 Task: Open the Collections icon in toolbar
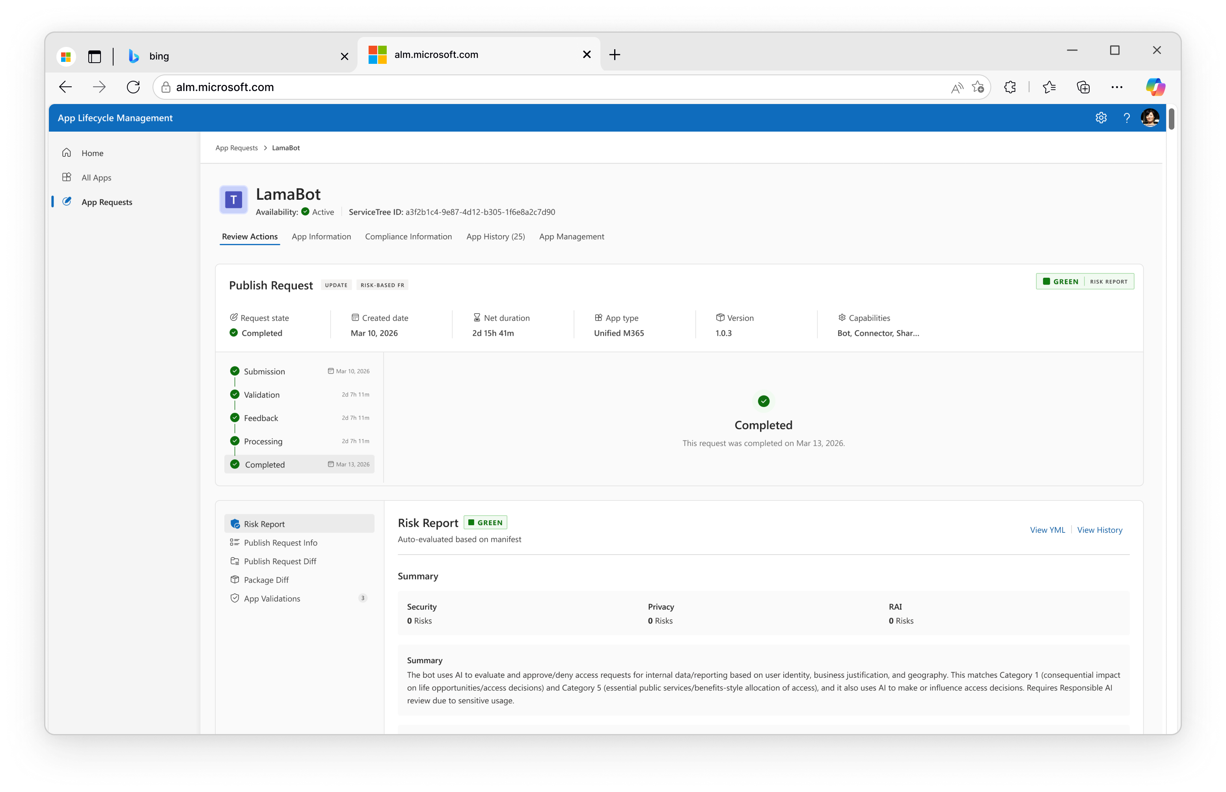tap(1083, 87)
